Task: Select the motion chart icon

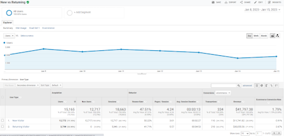Action: point(277,36)
